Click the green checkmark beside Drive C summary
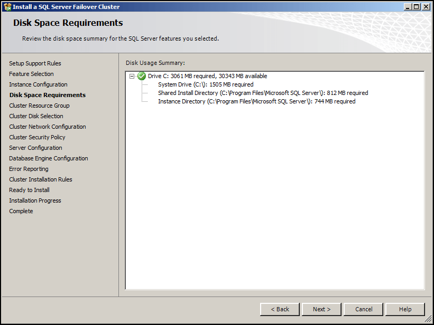The height and width of the screenshot is (325, 434). (x=141, y=76)
